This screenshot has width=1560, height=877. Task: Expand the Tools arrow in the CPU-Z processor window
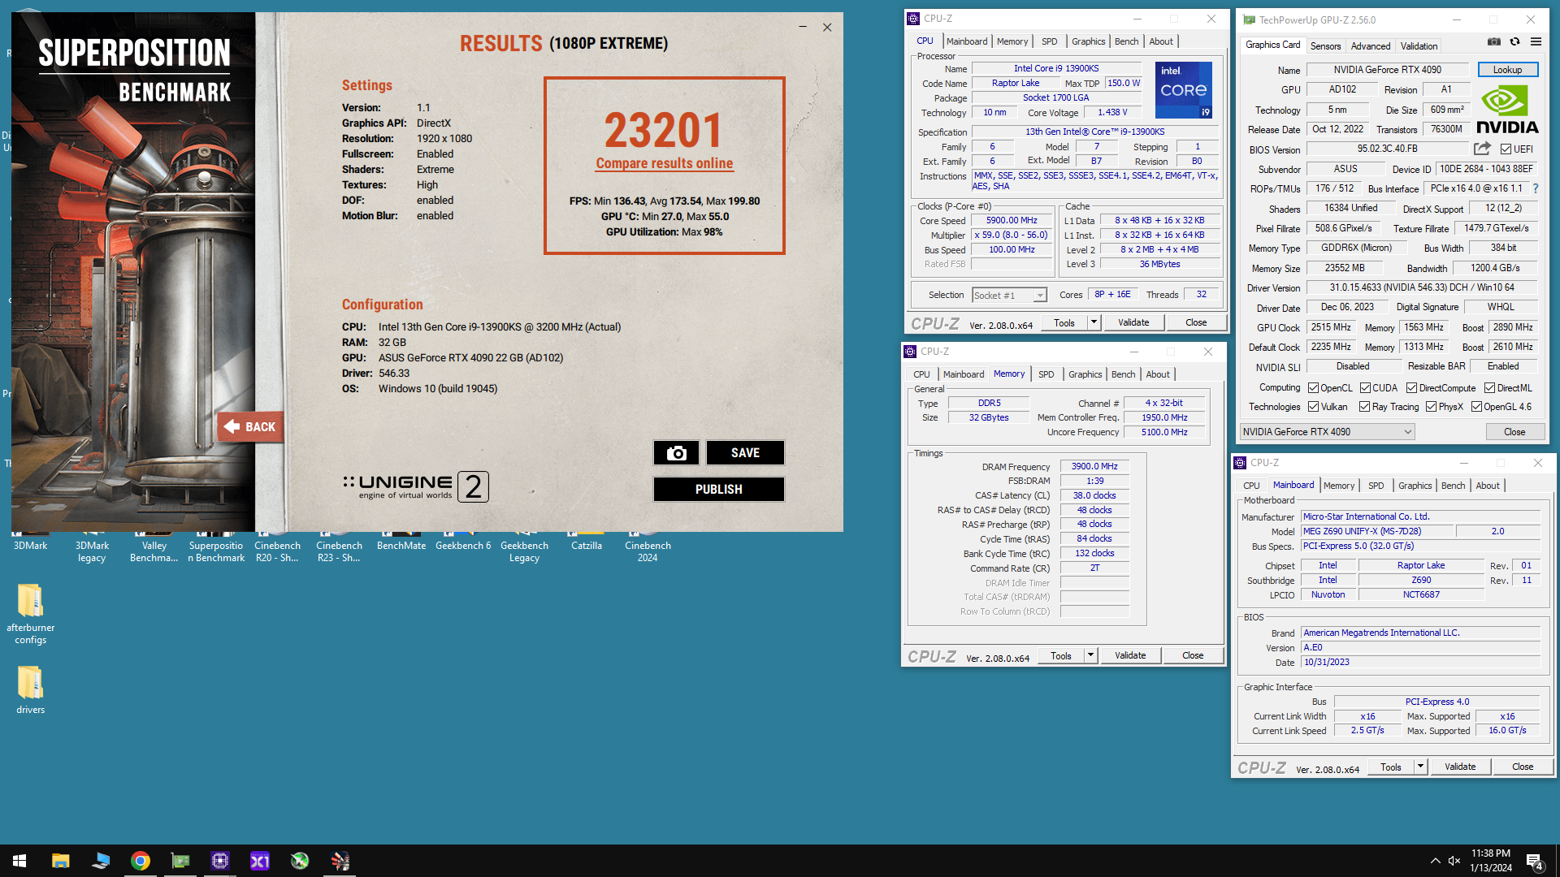coord(1094,322)
